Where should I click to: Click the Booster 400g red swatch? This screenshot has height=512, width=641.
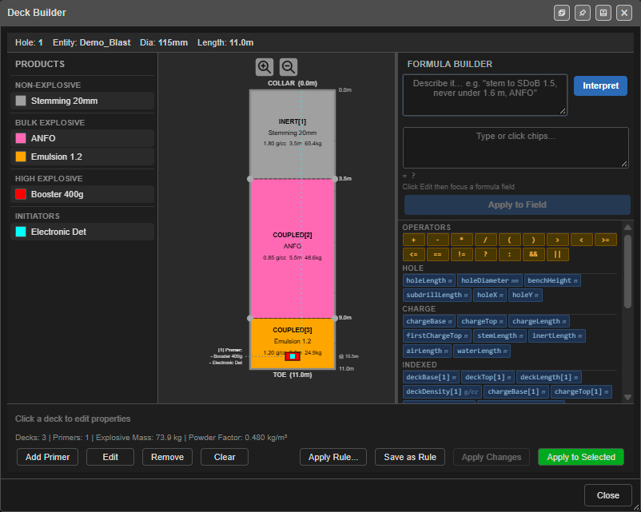(21, 194)
